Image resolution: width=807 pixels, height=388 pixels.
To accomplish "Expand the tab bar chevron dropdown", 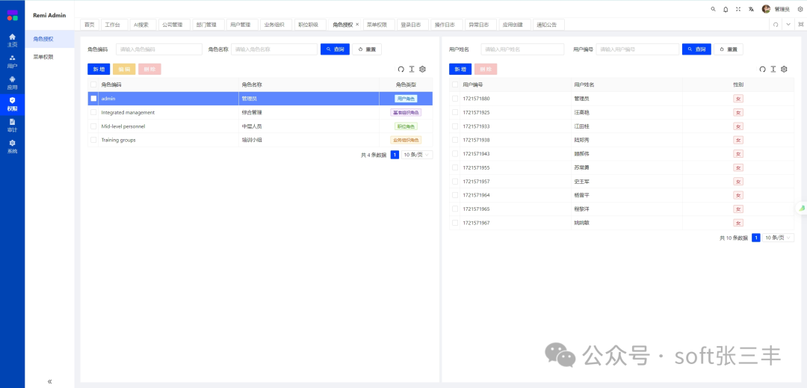I will pos(788,25).
